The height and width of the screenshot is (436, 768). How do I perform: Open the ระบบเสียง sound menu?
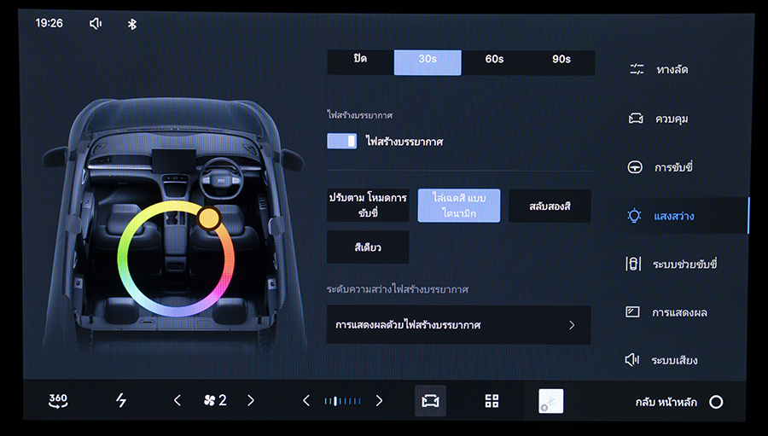click(673, 360)
